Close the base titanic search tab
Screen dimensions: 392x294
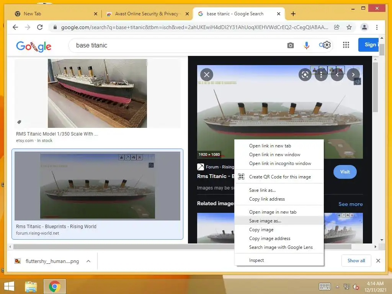click(x=279, y=14)
